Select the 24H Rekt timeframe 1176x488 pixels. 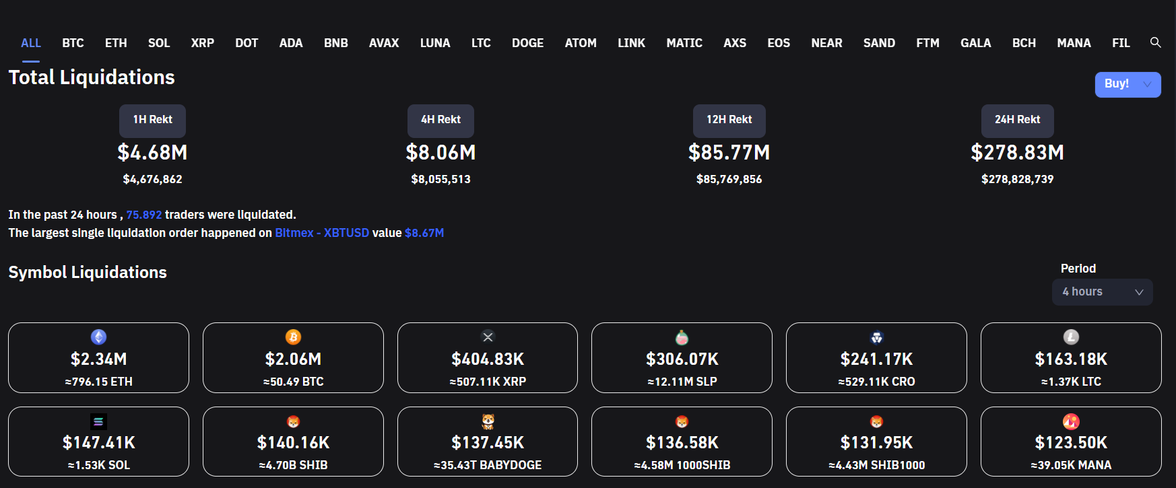pyautogui.click(x=1017, y=120)
